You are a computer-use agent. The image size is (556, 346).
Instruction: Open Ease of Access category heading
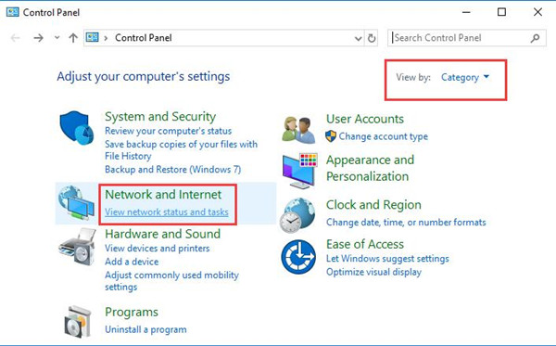coord(365,244)
